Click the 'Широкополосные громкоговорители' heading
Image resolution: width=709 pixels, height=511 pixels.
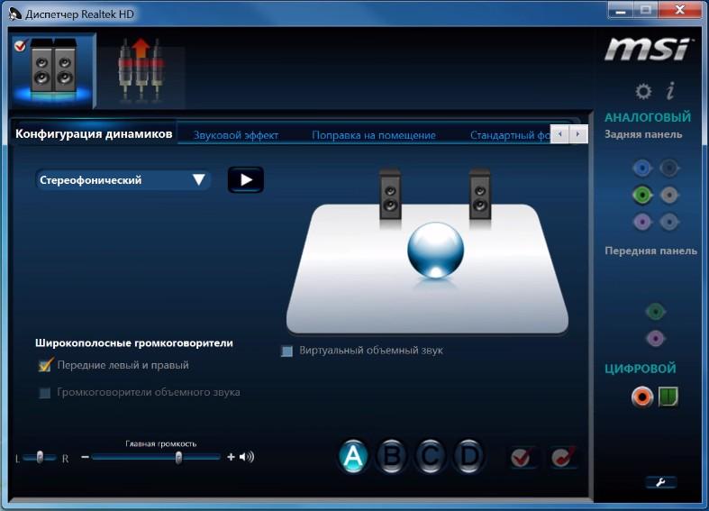(x=134, y=342)
